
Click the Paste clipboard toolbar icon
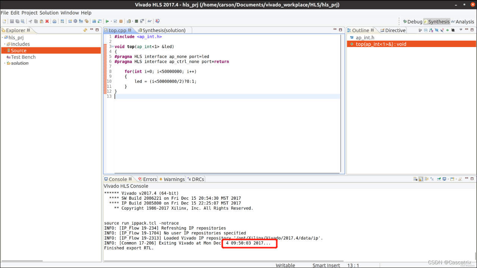tap(41, 21)
